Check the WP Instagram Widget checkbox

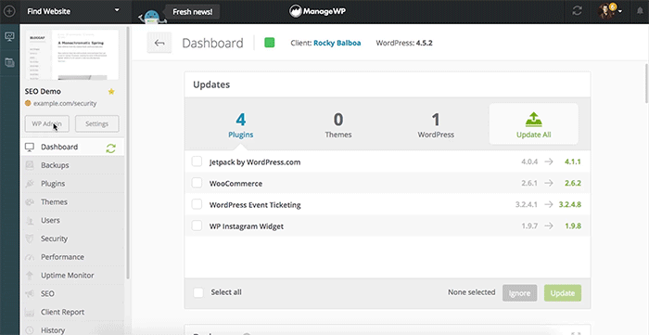tap(197, 225)
